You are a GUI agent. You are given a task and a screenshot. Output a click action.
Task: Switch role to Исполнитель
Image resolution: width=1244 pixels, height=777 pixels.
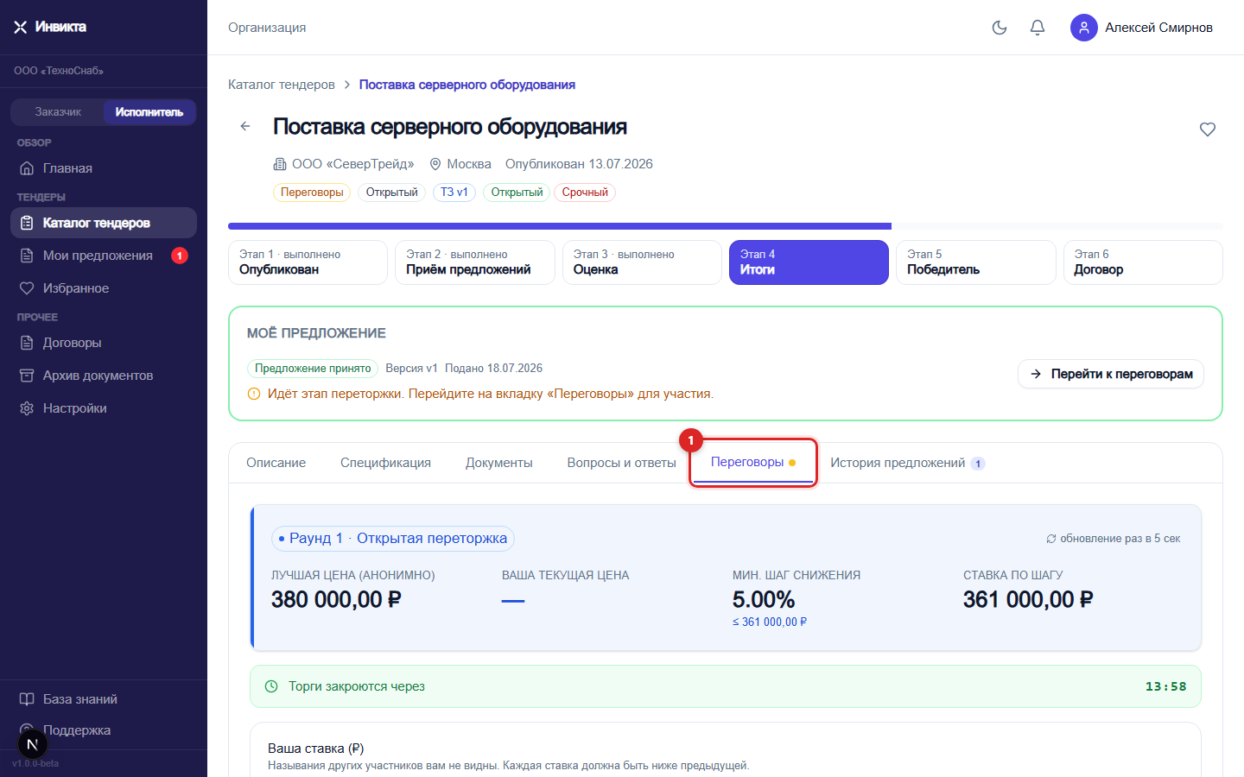click(x=149, y=112)
